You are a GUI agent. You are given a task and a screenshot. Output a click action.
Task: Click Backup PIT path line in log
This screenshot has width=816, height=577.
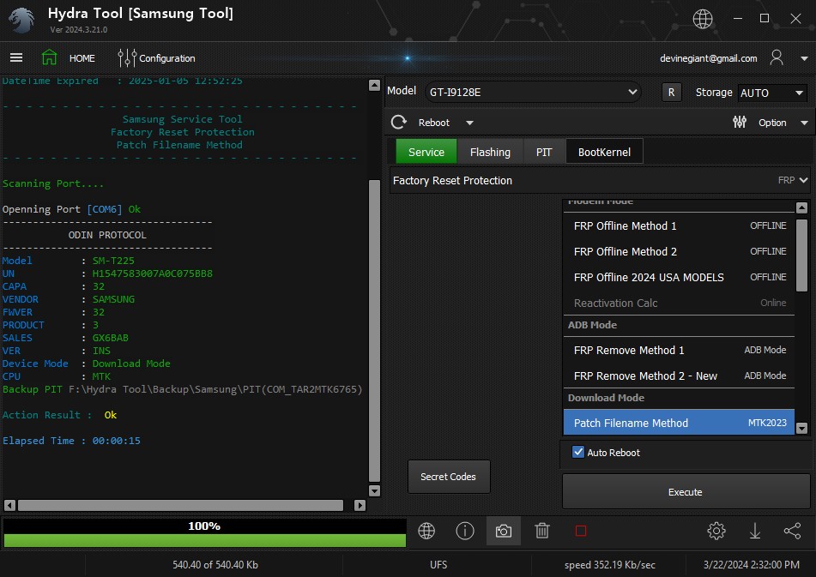pyautogui.click(x=183, y=389)
